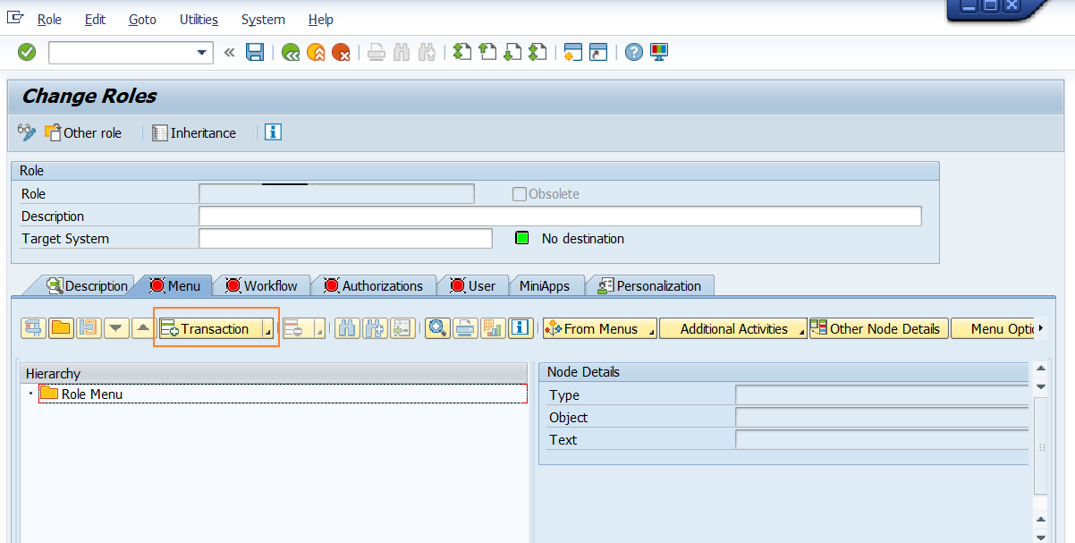
Task: Click the red status circle on Authorizations tab
Action: click(331, 285)
